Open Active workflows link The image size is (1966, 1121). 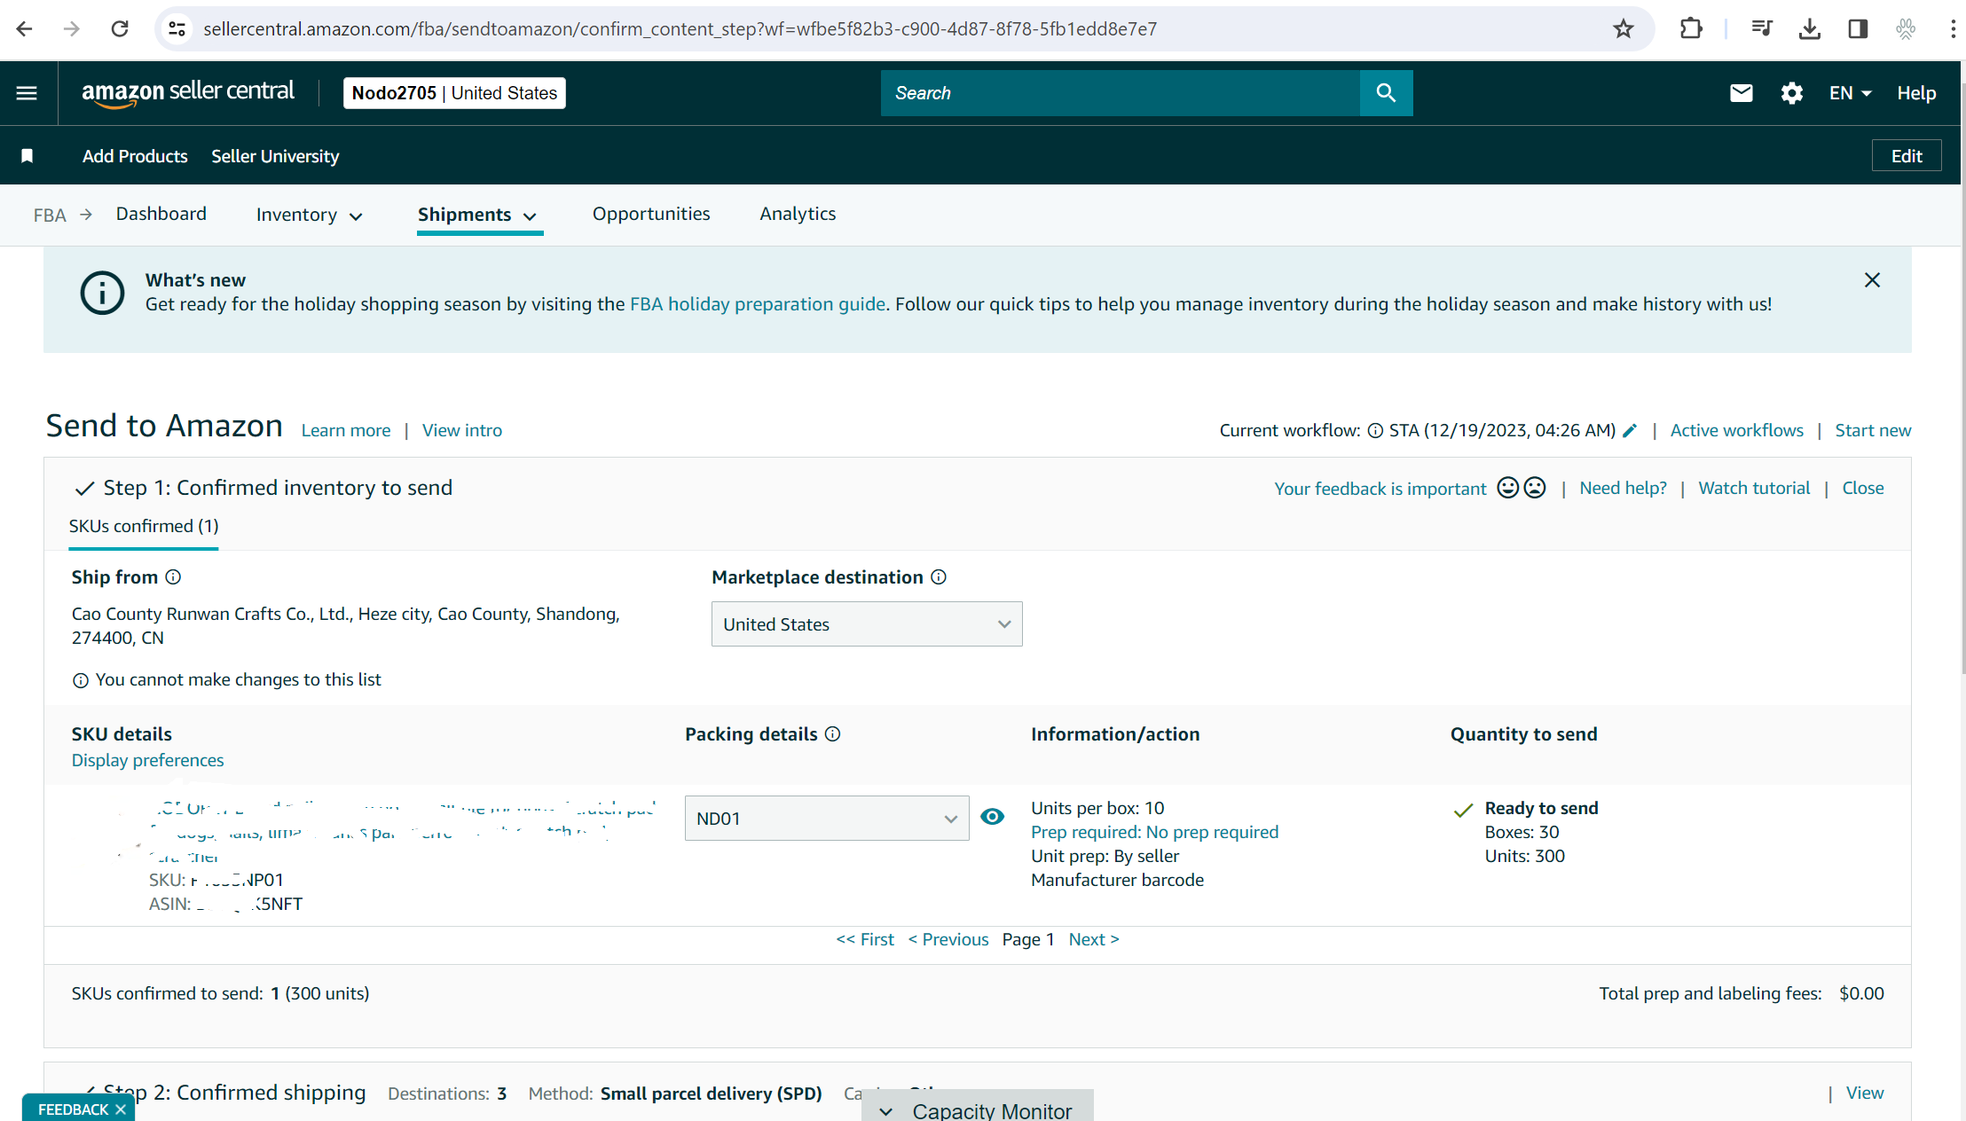pos(1737,430)
